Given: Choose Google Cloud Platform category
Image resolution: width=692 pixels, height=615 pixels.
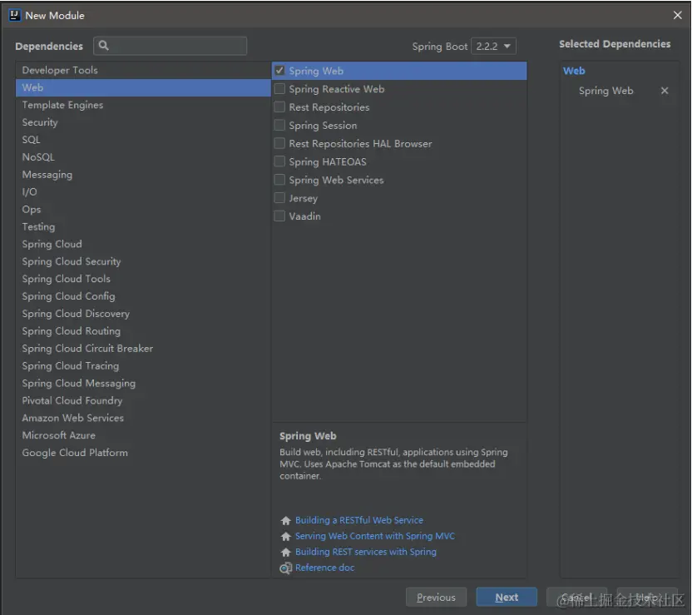Looking at the screenshot, I should point(143,453).
